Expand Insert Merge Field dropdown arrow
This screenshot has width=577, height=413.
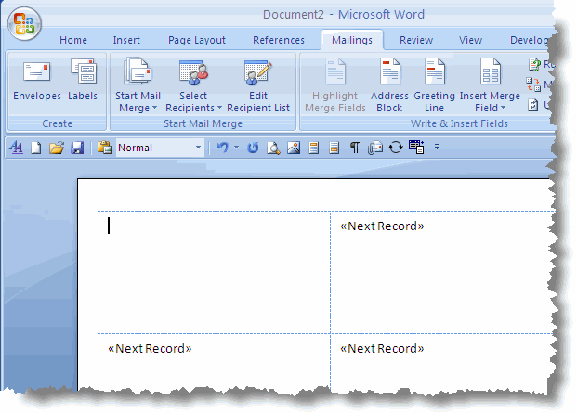pyautogui.click(x=503, y=108)
